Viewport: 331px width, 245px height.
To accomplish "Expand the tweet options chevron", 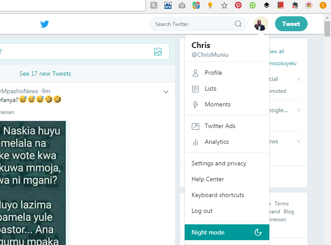I will [x=166, y=91].
